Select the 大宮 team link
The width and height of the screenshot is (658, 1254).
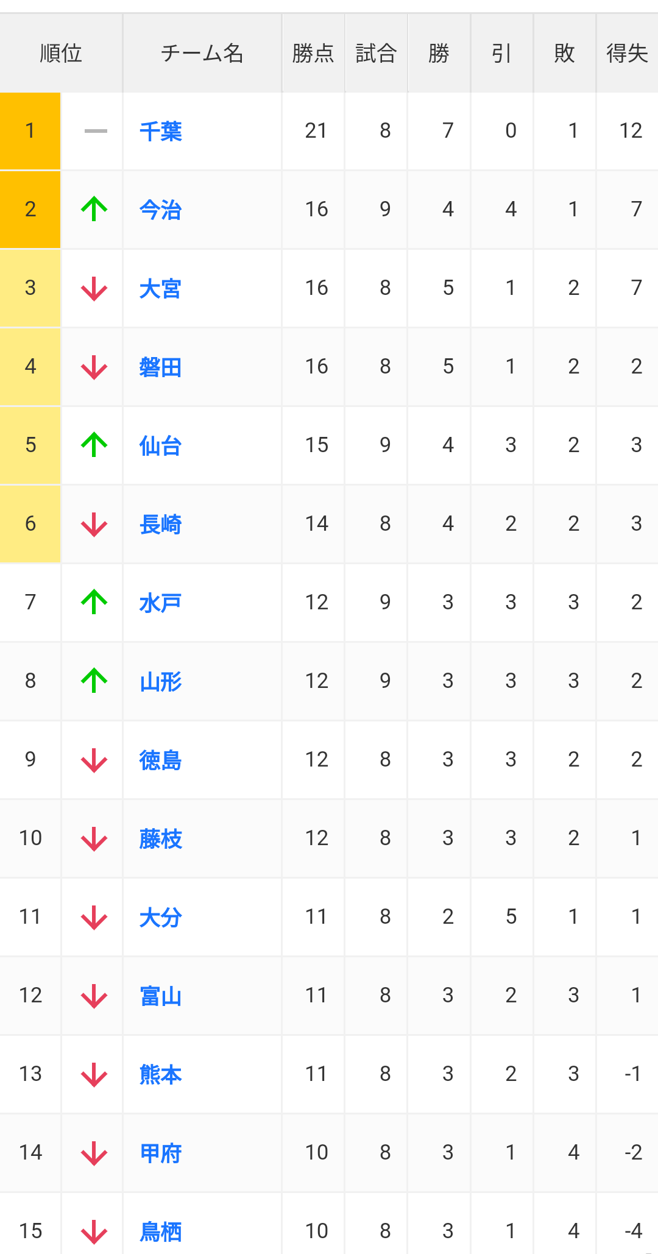[161, 288]
